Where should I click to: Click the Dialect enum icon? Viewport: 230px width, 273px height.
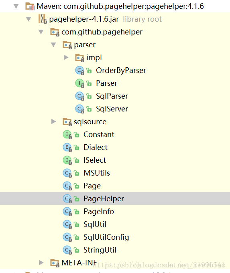coord(67,148)
